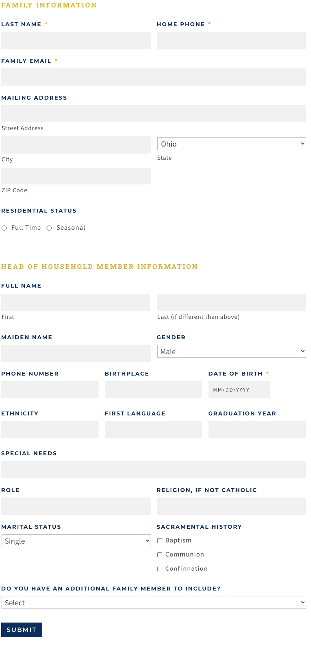311x646 pixels.
Task: Focus the Graduation Year field
Action: click(x=257, y=429)
